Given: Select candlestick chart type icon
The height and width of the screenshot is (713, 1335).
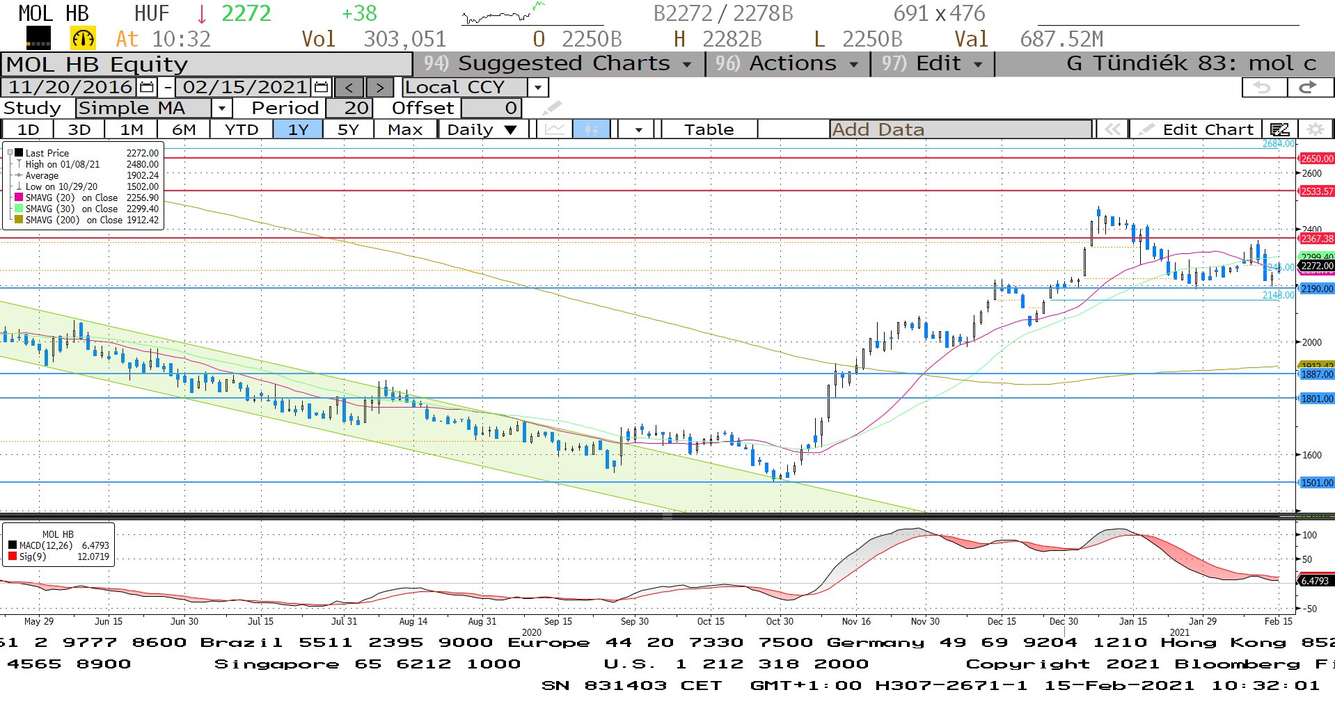Looking at the screenshot, I should point(592,129).
